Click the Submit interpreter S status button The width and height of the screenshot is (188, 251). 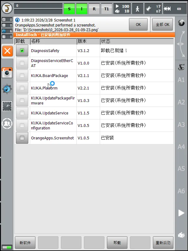point(69,9)
